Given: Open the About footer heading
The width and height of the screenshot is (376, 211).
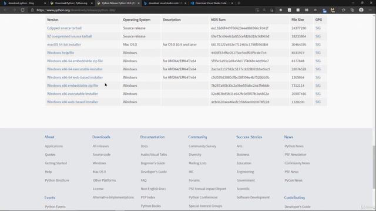Looking at the screenshot, I should [49, 137].
